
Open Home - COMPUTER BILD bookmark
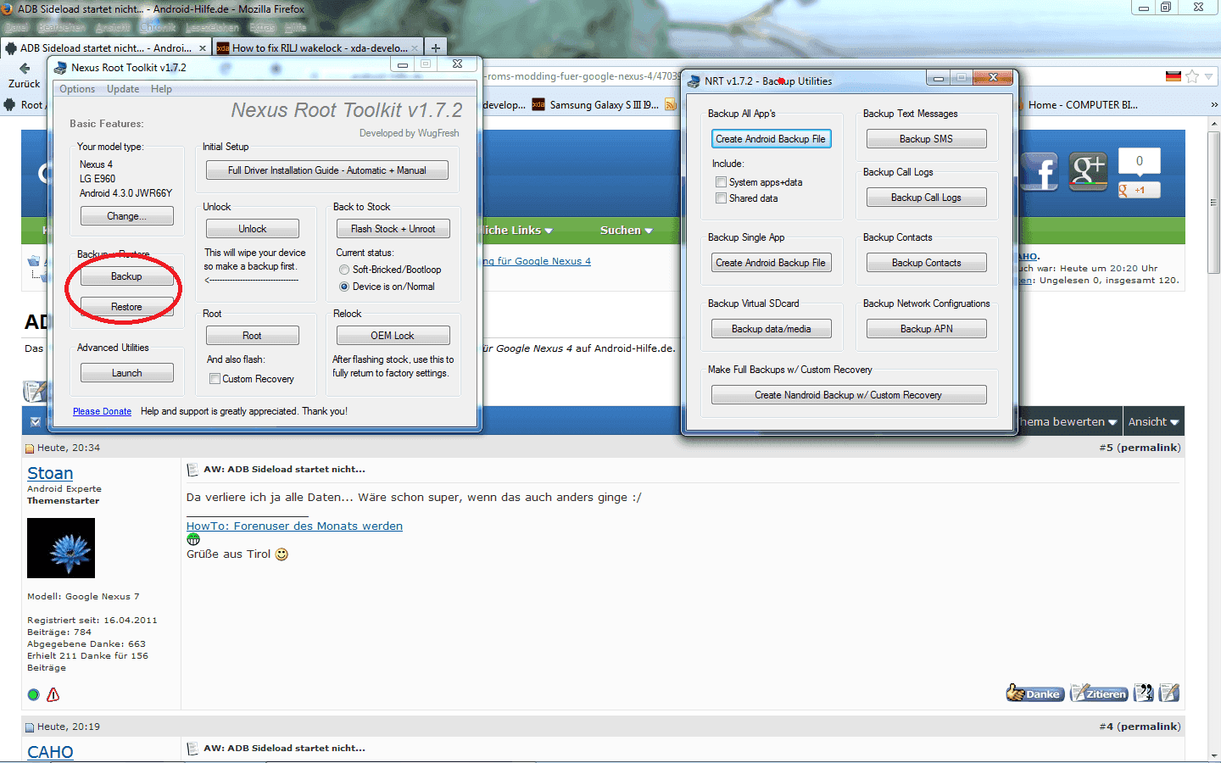pos(1075,105)
